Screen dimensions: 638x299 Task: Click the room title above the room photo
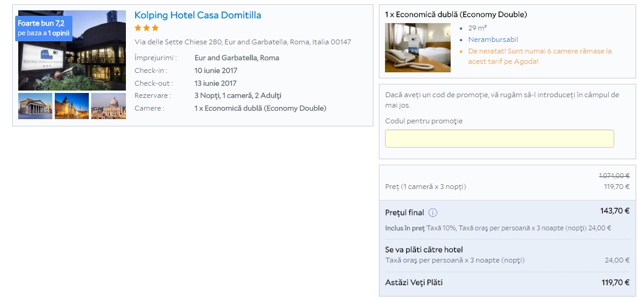pyautogui.click(x=456, y=15)
